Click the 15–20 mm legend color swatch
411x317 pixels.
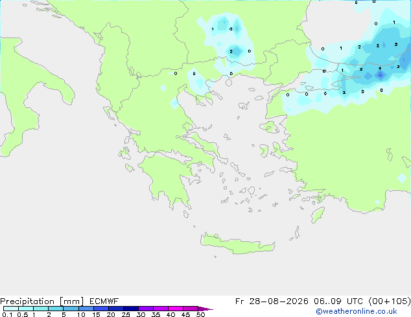tap(100, 309)
